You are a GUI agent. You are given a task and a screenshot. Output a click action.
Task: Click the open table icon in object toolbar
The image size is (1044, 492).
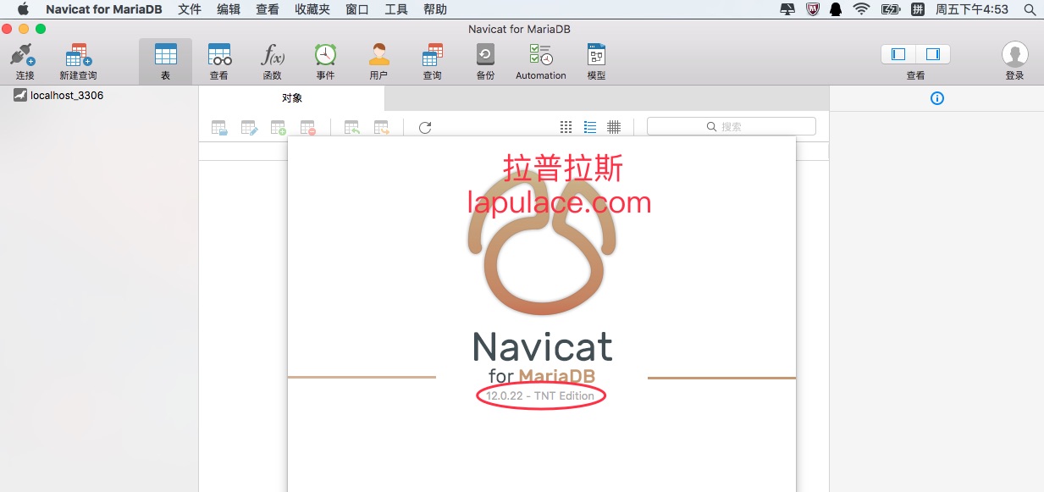[219, 128]
